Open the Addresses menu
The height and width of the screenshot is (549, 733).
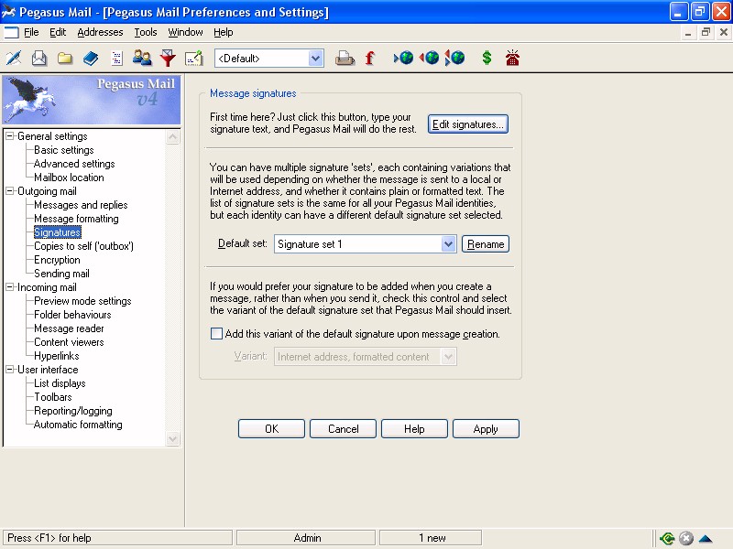[x=100, y=32]
